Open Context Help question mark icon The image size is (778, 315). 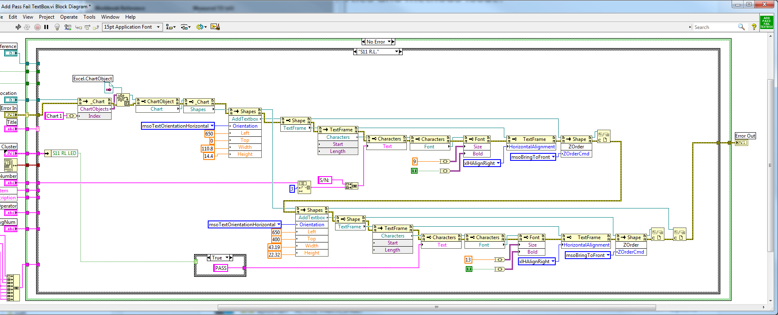754,27
